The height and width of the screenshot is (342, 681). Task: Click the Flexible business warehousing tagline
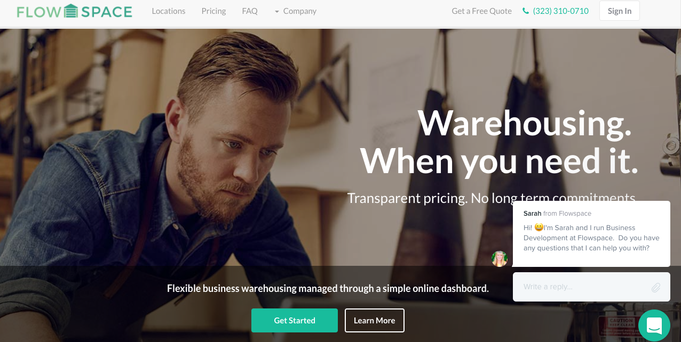328,289
